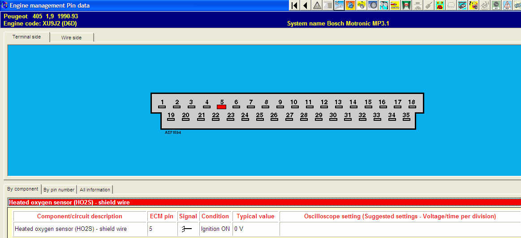
Task: Open the All information tab
Action: tap(95, 190)
